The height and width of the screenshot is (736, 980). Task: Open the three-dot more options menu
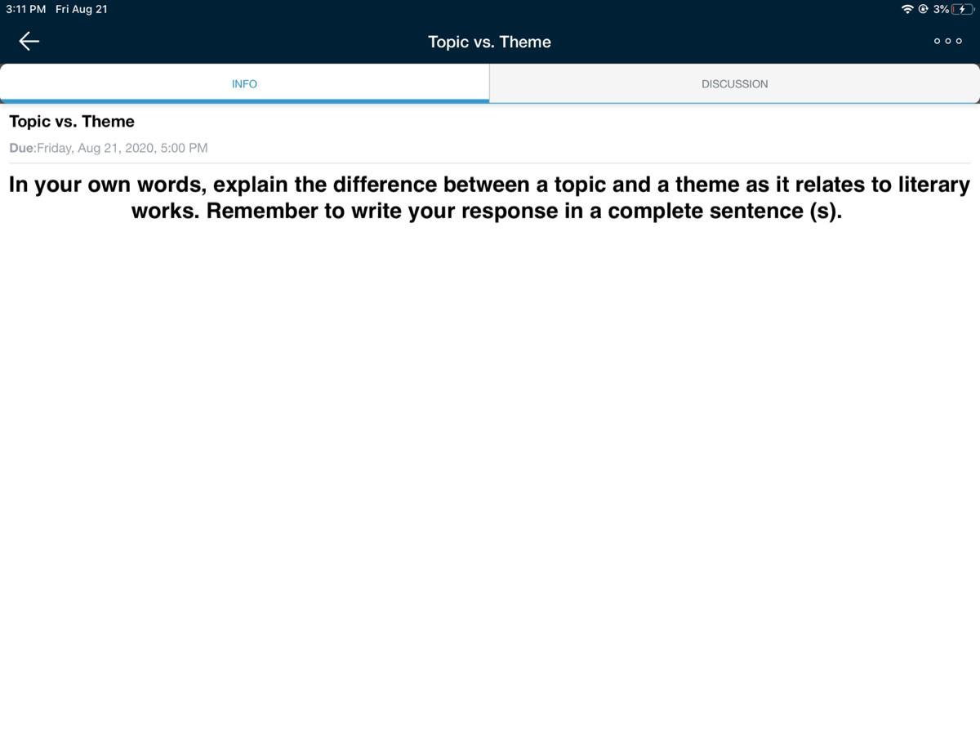coord(948,42)
